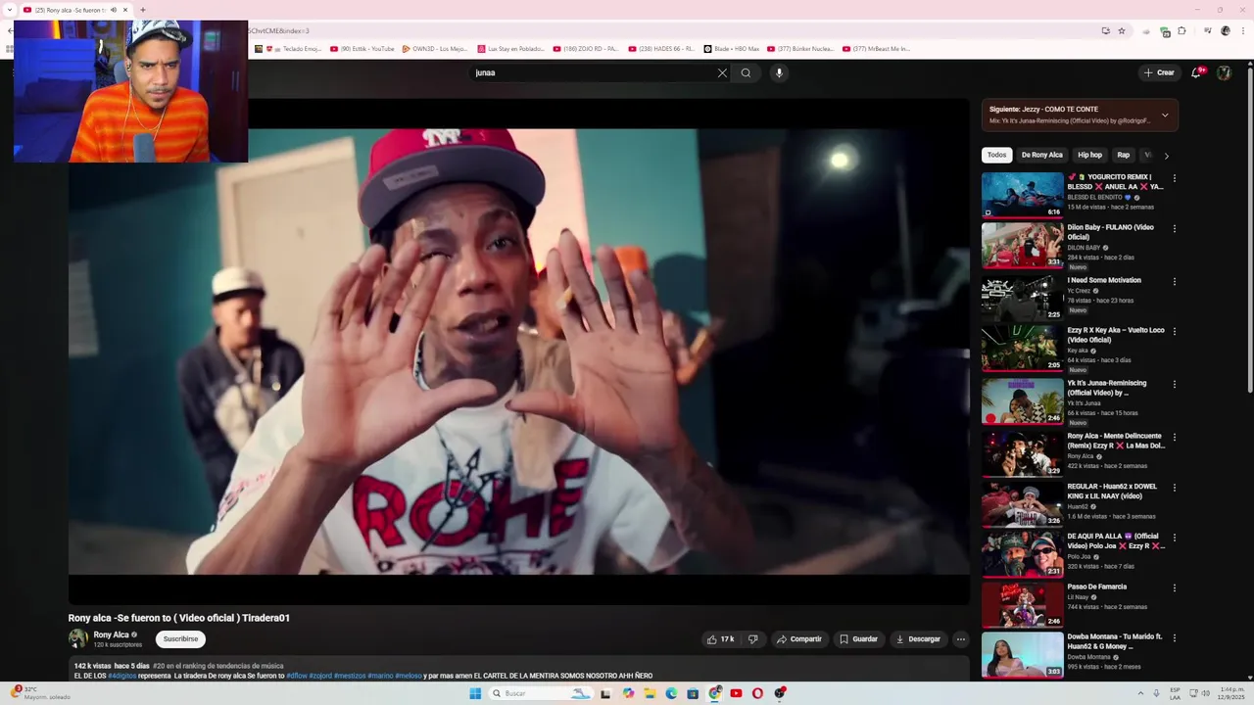Open options for I Need Some Motivation
Viewport: 1254px width, 705px height.
click(1175, 281)
